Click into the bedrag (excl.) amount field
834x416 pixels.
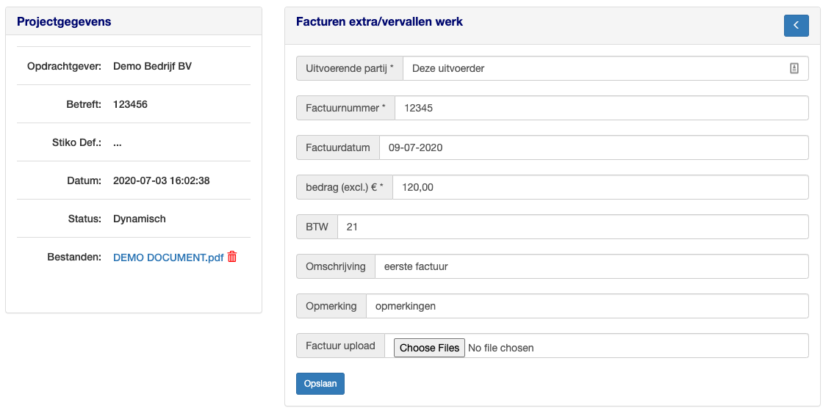coord(600,187)
